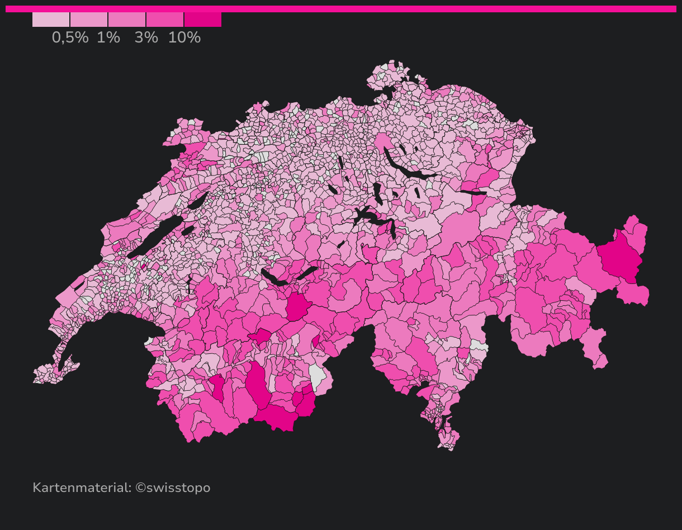The image size is (682, 530).
Task: Open the Kartenmaterial ©swisstopo attribution
Action: 121,488
